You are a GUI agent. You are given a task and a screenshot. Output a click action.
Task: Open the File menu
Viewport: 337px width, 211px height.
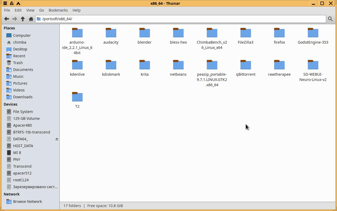[7, 10]
